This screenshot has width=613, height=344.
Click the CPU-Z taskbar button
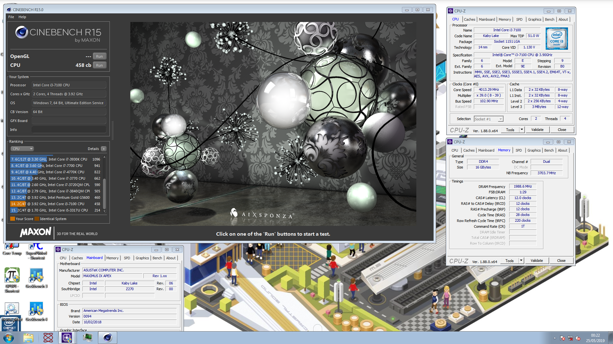coord(67,338)
